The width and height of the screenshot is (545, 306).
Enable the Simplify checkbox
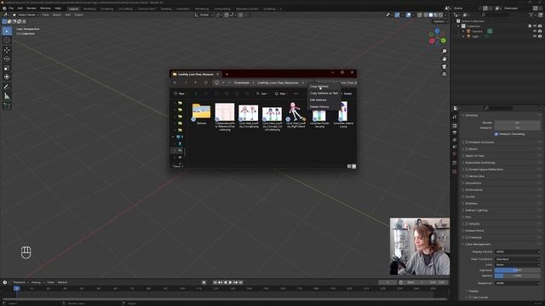click(x=467, y=224)
